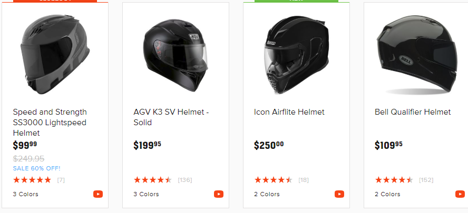Play video for Speed and Strength SS3000 helmet
Viewport: 468px width, 213px height.
(x=98, y=194)
